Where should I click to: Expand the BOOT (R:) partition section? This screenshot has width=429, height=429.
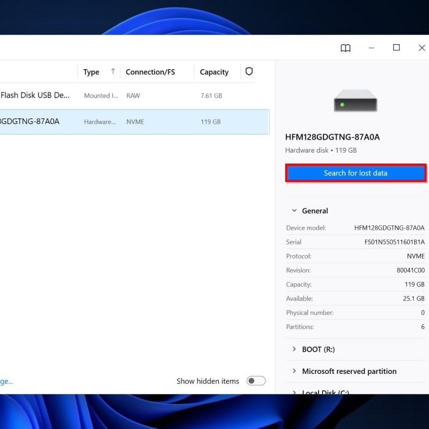294,349
